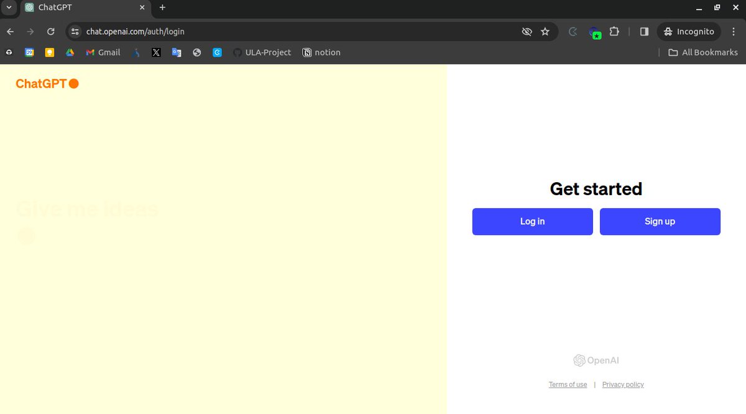Open the All Bookmarks folder

pos(703,52)
